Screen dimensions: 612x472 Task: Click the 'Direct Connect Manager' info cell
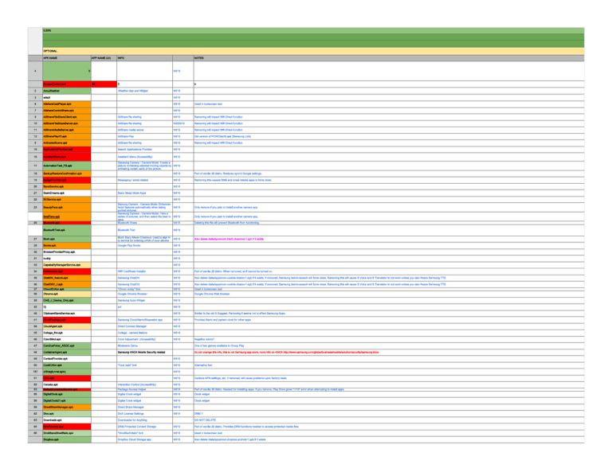144,326
